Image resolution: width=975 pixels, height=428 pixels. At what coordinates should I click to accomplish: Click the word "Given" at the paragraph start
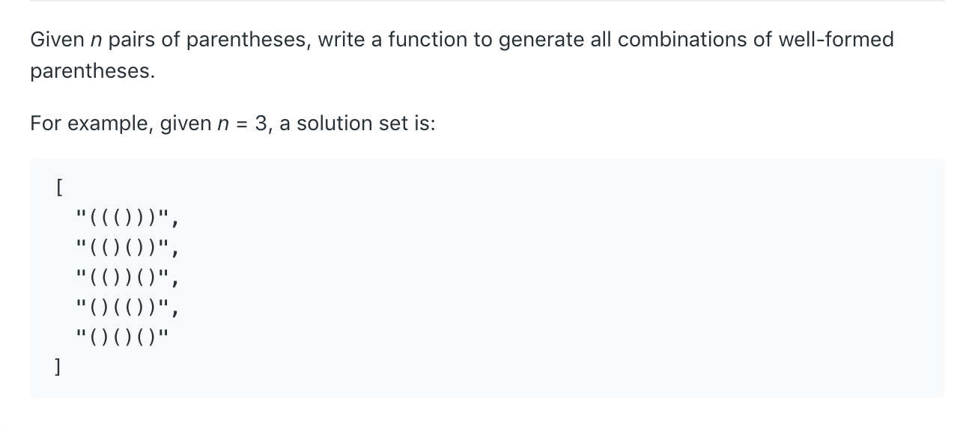click(x=57, y=40)
